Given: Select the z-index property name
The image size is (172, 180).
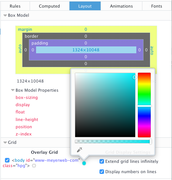Looking at the screenshot, I should 24,134.
